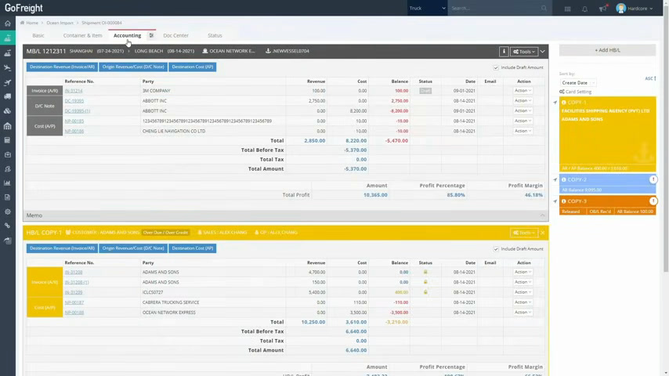The height and width of the screenshot is (376, 669).
Task: Open the calculator accounting icon in the sidebar
Action: pyautogui.click(x=8, y=140)
